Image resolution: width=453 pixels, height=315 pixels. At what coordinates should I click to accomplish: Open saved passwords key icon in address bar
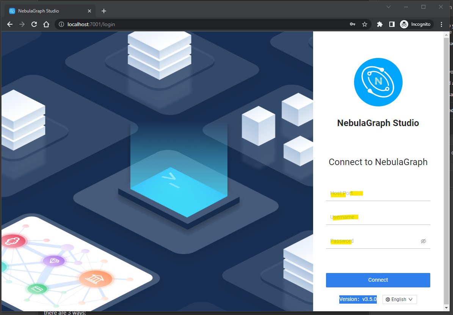click(353, 24)
